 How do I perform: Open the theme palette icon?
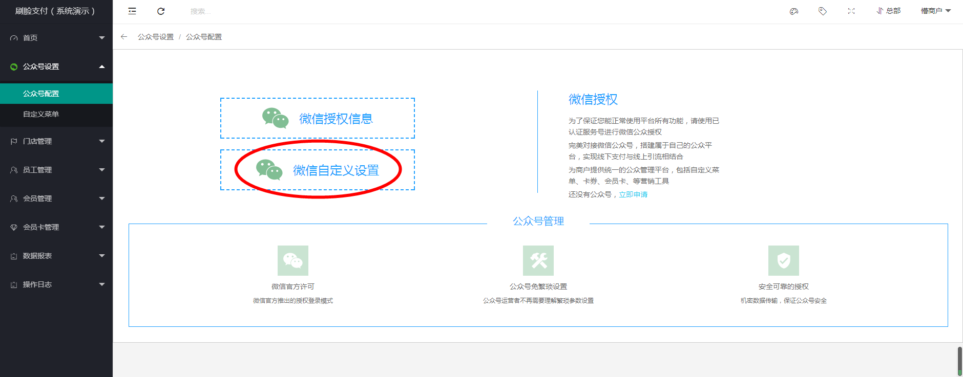point(794,11)
